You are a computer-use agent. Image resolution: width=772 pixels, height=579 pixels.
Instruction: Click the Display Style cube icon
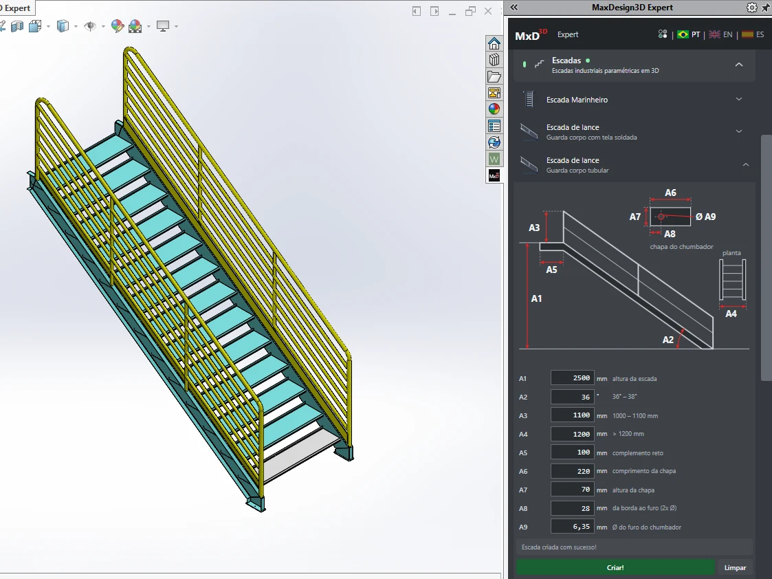63,26
